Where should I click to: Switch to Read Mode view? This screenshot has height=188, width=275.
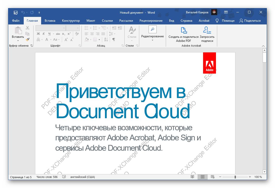point(192,177)
